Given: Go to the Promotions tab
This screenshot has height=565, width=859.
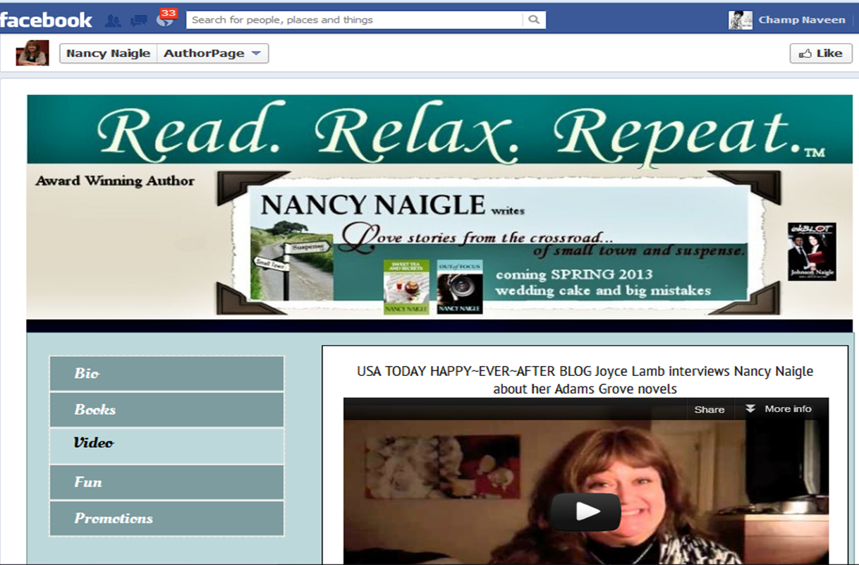Looking at the screenshot, I should pos(166,518).
